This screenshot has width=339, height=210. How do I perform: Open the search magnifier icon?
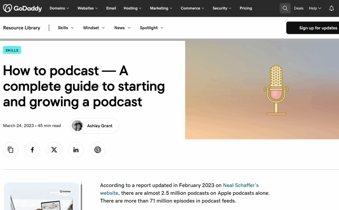tap(285, 8)
